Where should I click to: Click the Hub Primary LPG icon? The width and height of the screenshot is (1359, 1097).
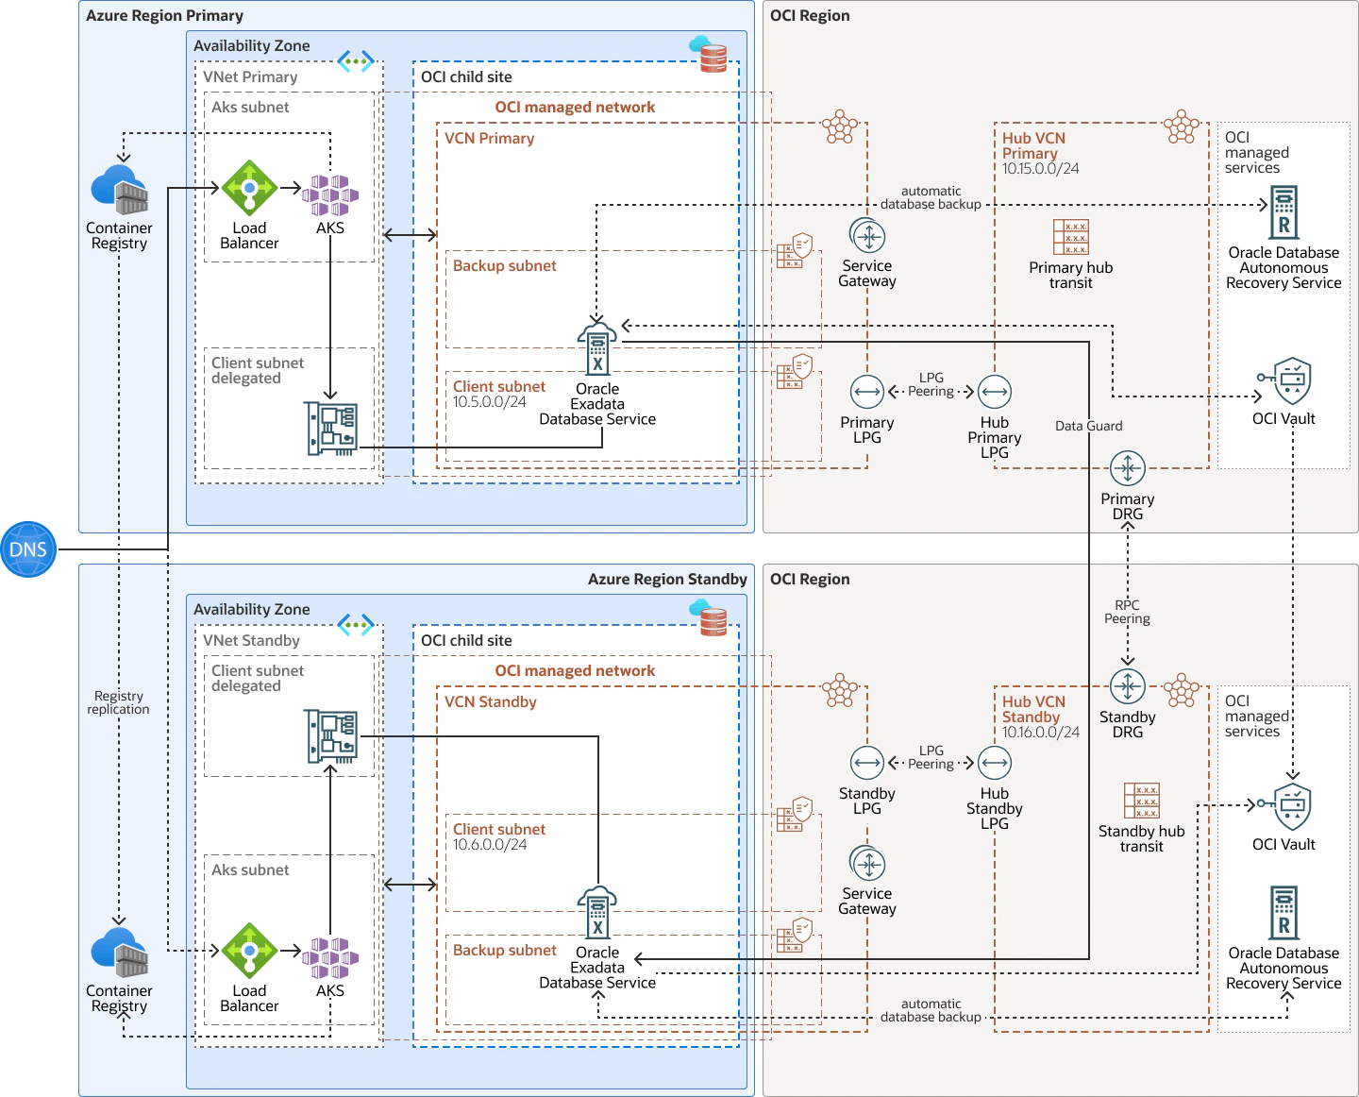pos(995,392)
